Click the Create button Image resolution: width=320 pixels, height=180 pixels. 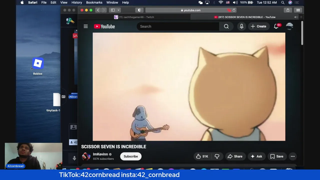tap(258, 26)
